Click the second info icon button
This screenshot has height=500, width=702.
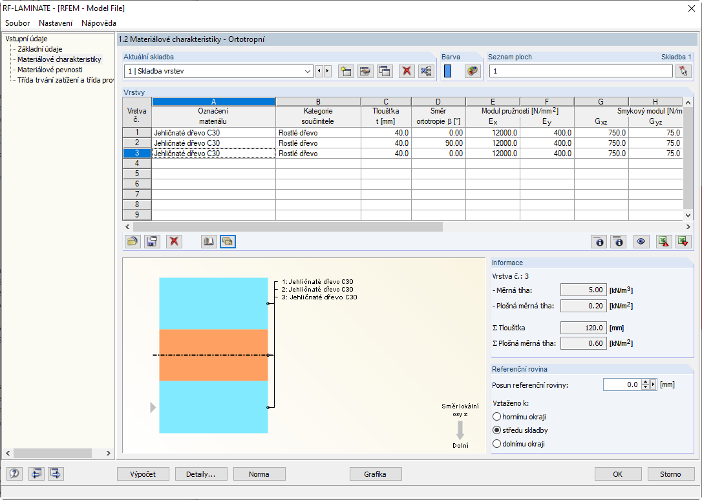tap(618, 242)
